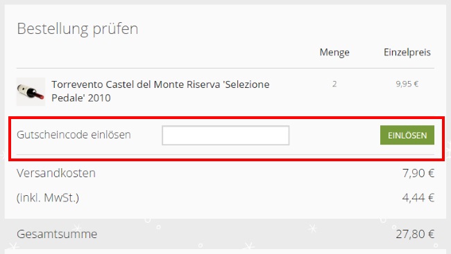Open the wine bottle product thumbnail
Image resolution: width=451 pixels, height=254 pixels.
point(31,91)
